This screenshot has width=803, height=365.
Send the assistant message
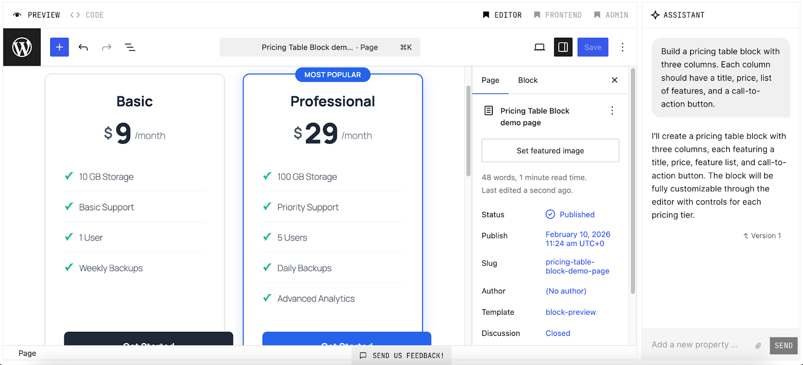click(x=783, y=345)
